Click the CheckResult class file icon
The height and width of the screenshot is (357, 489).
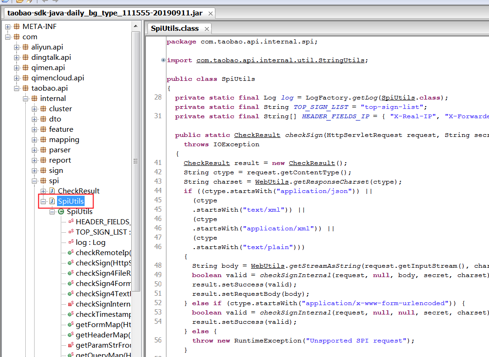(x=52, y=191)
